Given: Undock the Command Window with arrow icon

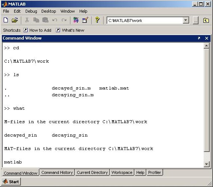Looking at the screenshot, I should pos(199,38).
